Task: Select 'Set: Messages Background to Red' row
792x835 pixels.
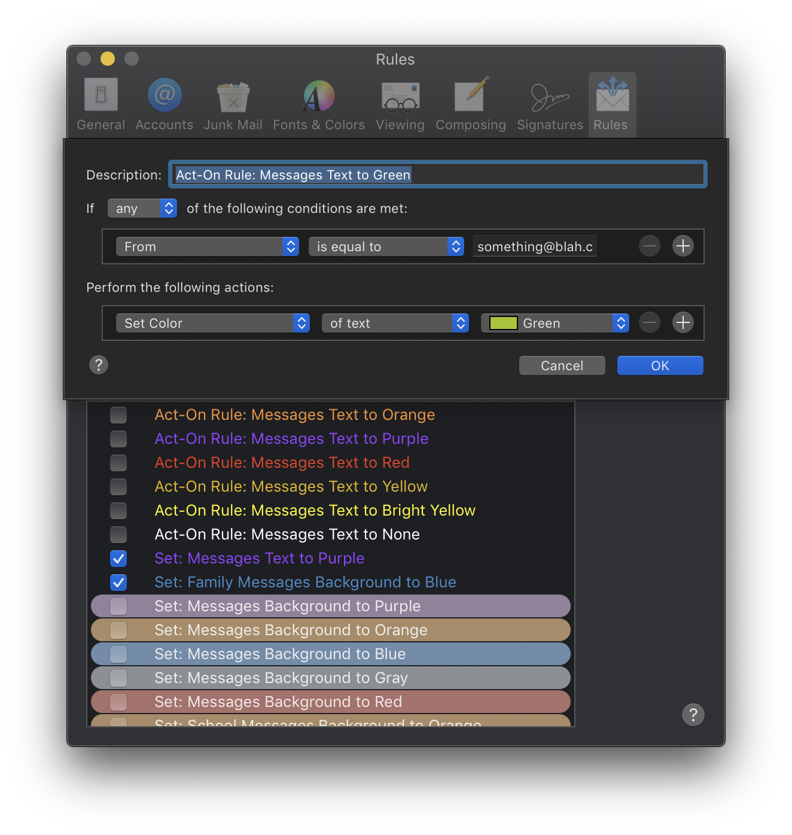Action: point(331,702)
